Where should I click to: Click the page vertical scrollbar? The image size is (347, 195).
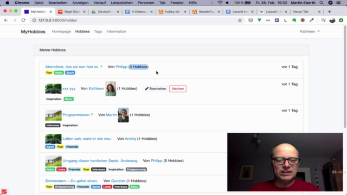345,77
